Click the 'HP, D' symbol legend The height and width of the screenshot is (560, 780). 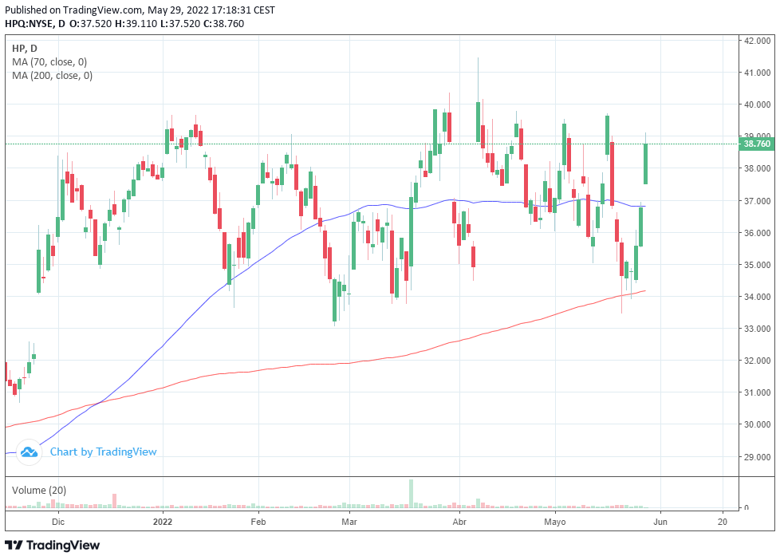[x=25, y=49]
